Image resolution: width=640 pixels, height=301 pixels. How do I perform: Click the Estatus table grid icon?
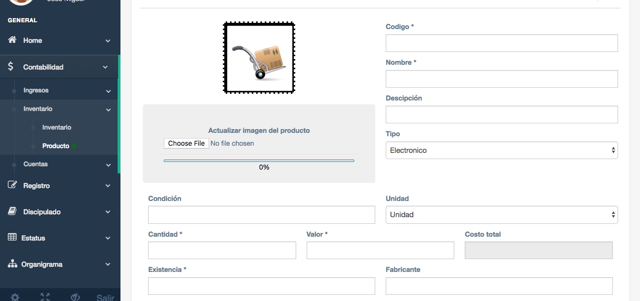click(12, 237)
